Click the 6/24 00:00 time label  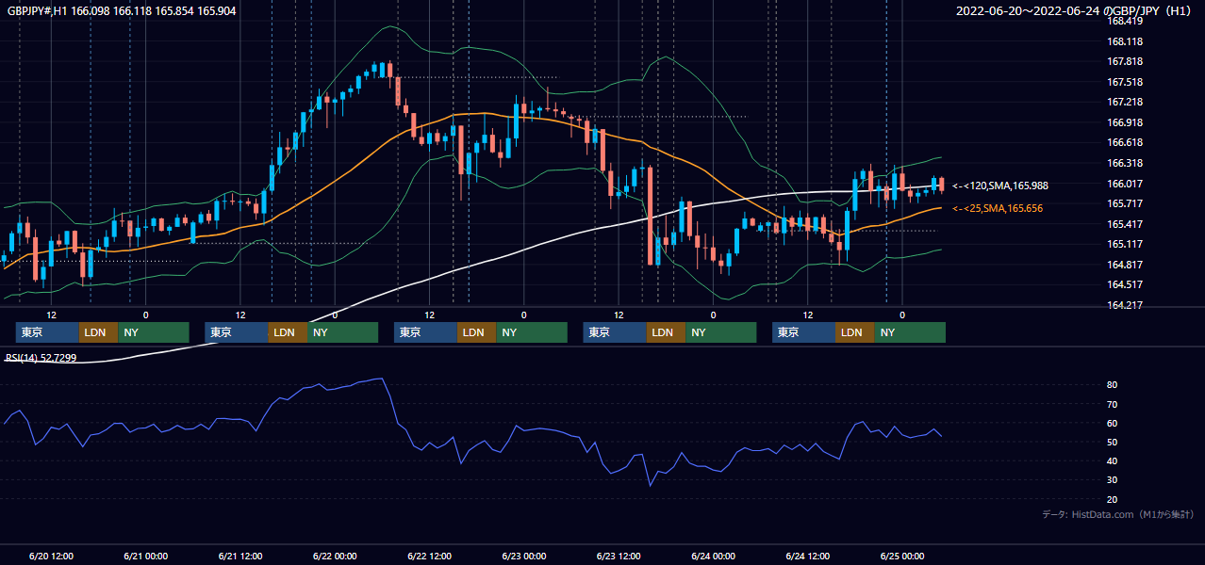(x=713, y=556)
